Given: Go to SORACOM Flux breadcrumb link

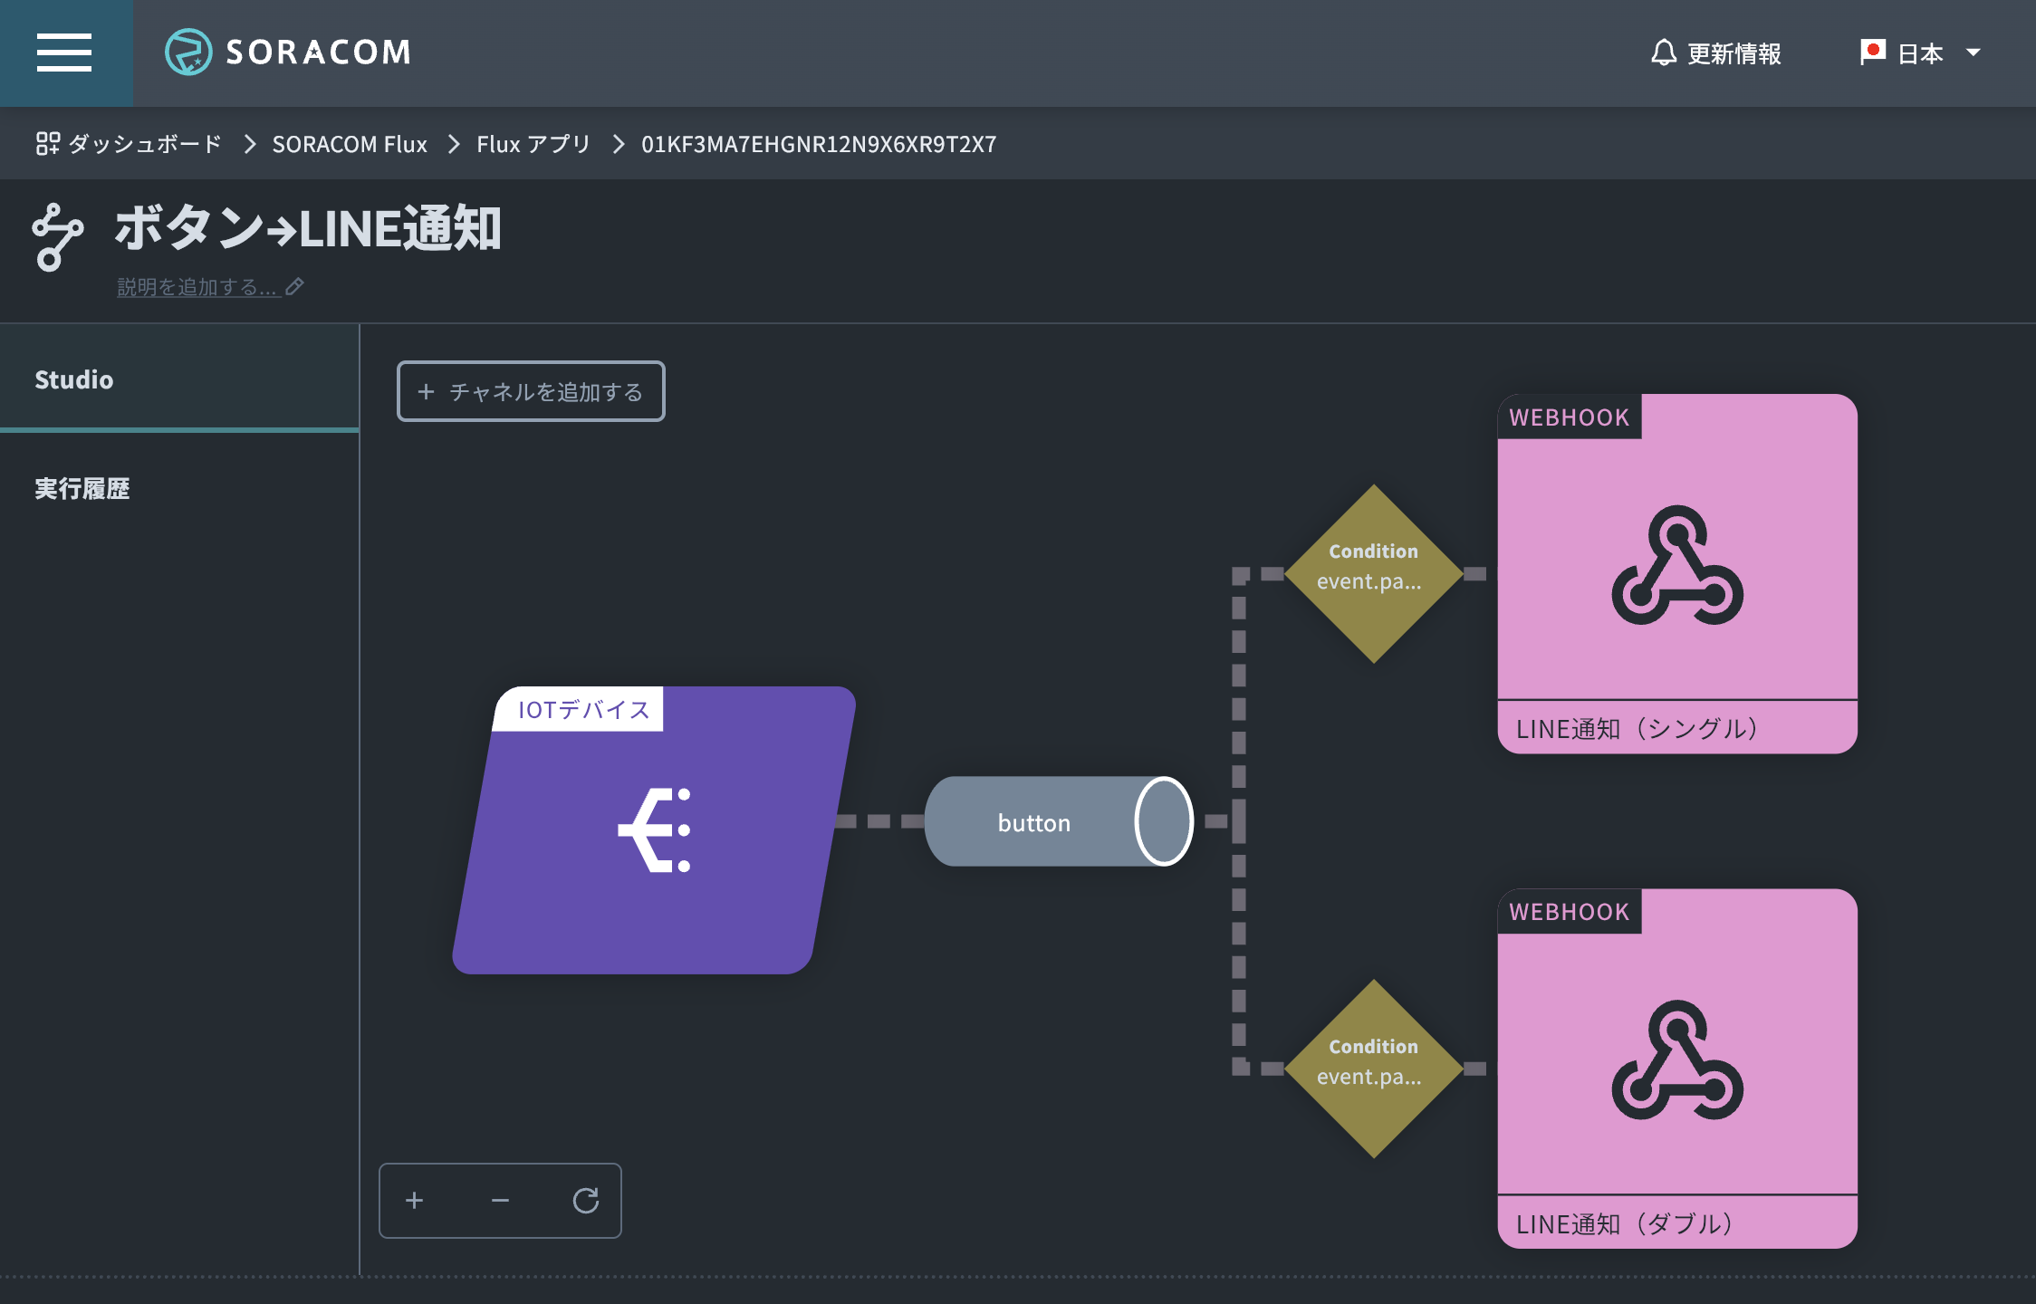Looking at the screenshot, I should (x=350, y=144).
